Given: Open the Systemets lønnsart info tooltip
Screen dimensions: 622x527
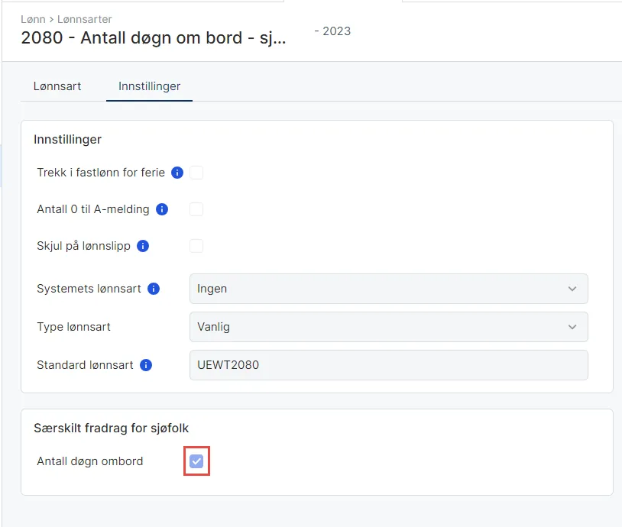Looking at the screenshot, I should click(152, 289).
